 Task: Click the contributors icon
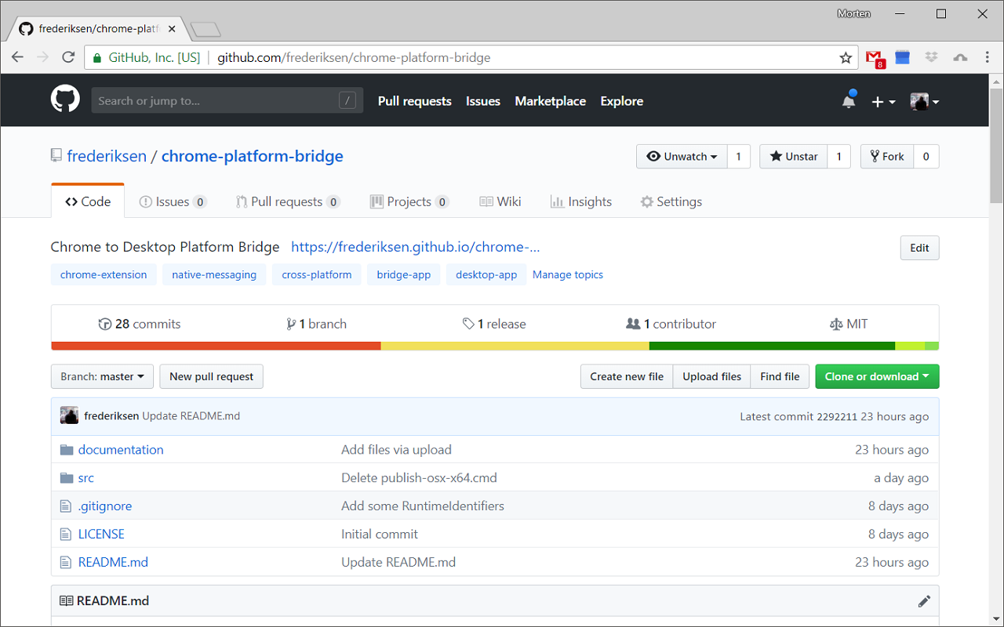click(x=632, y=323)
